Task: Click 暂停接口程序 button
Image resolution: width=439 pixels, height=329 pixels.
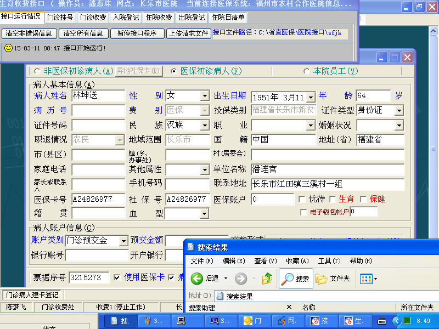Action: (x=137, y=33)
